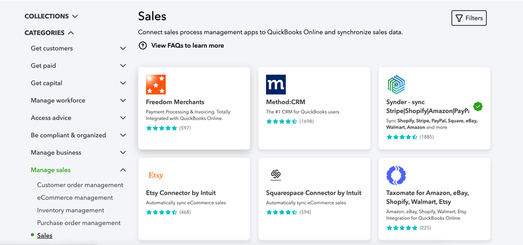
Task: Expand the Get paid category chevron
Action: 123,65
